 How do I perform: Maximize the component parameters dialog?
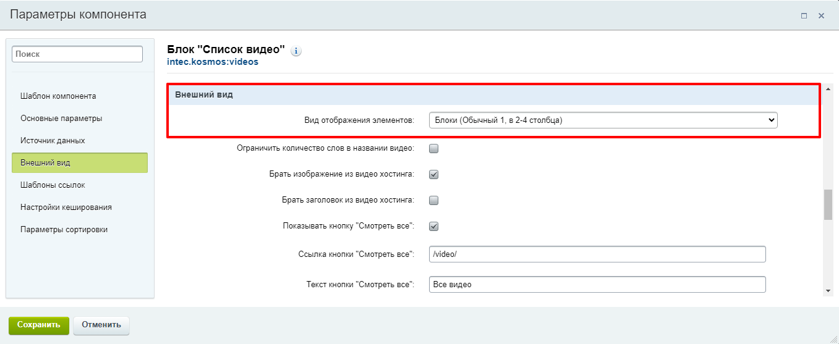[804, 16]
